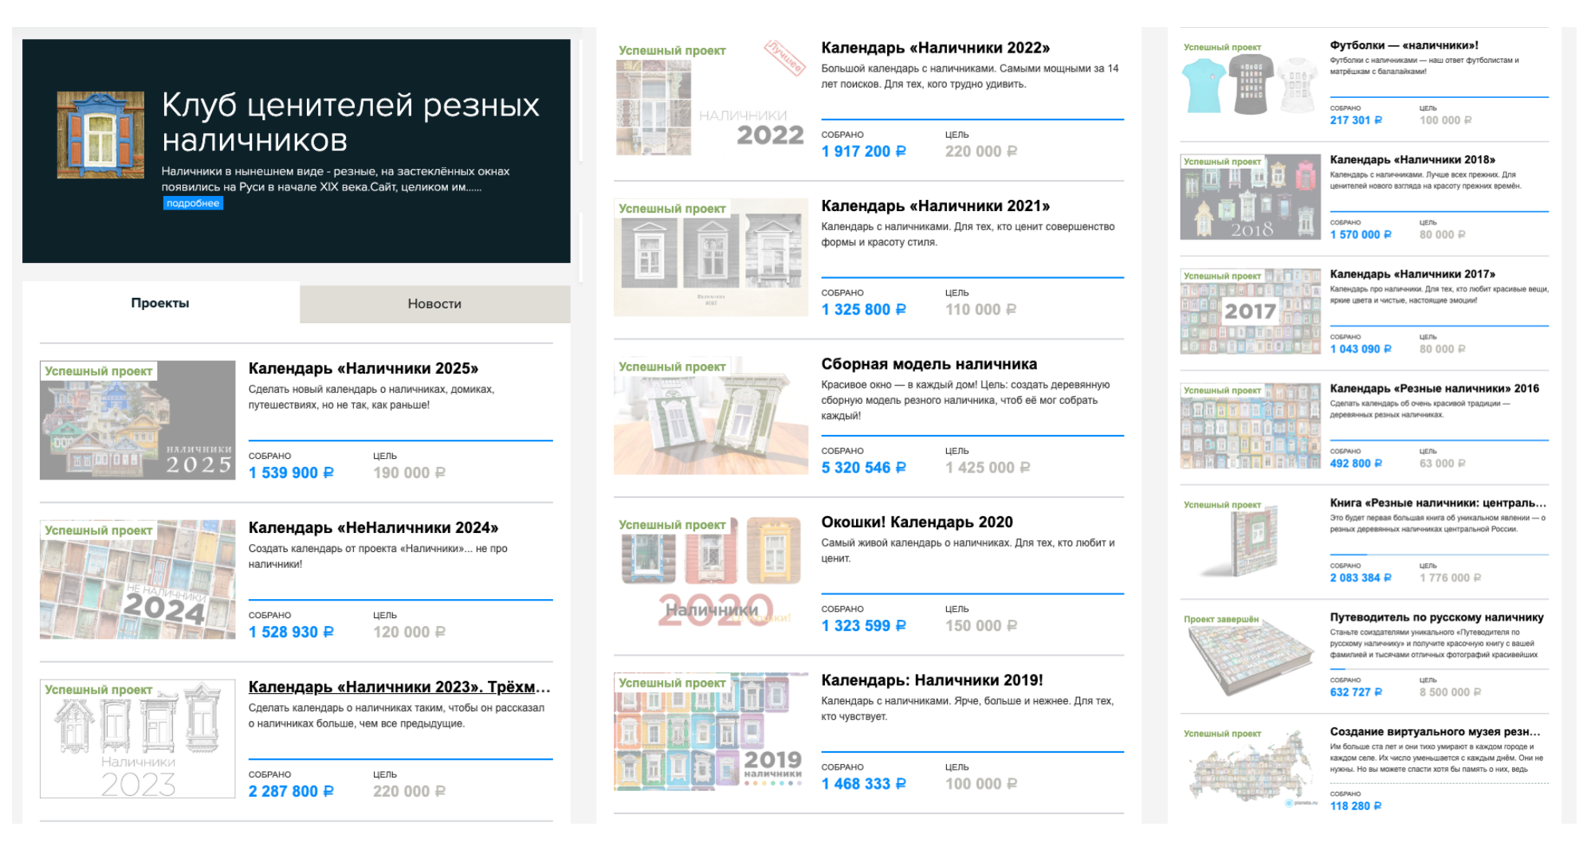Click the goal amount 8 500 000 ₽
The height and width of the screenshot is (846, 1583).
(x=1450, y=692)
